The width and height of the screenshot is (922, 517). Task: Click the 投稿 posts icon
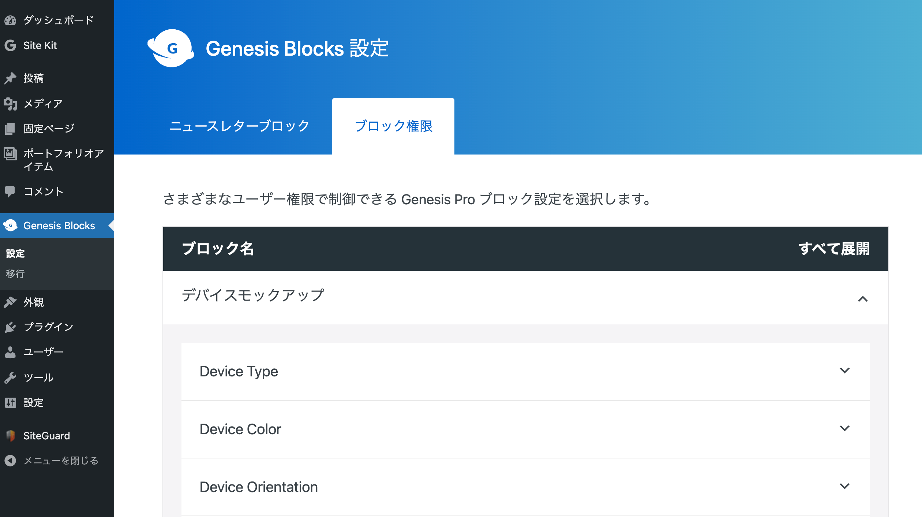pos(10,78)
